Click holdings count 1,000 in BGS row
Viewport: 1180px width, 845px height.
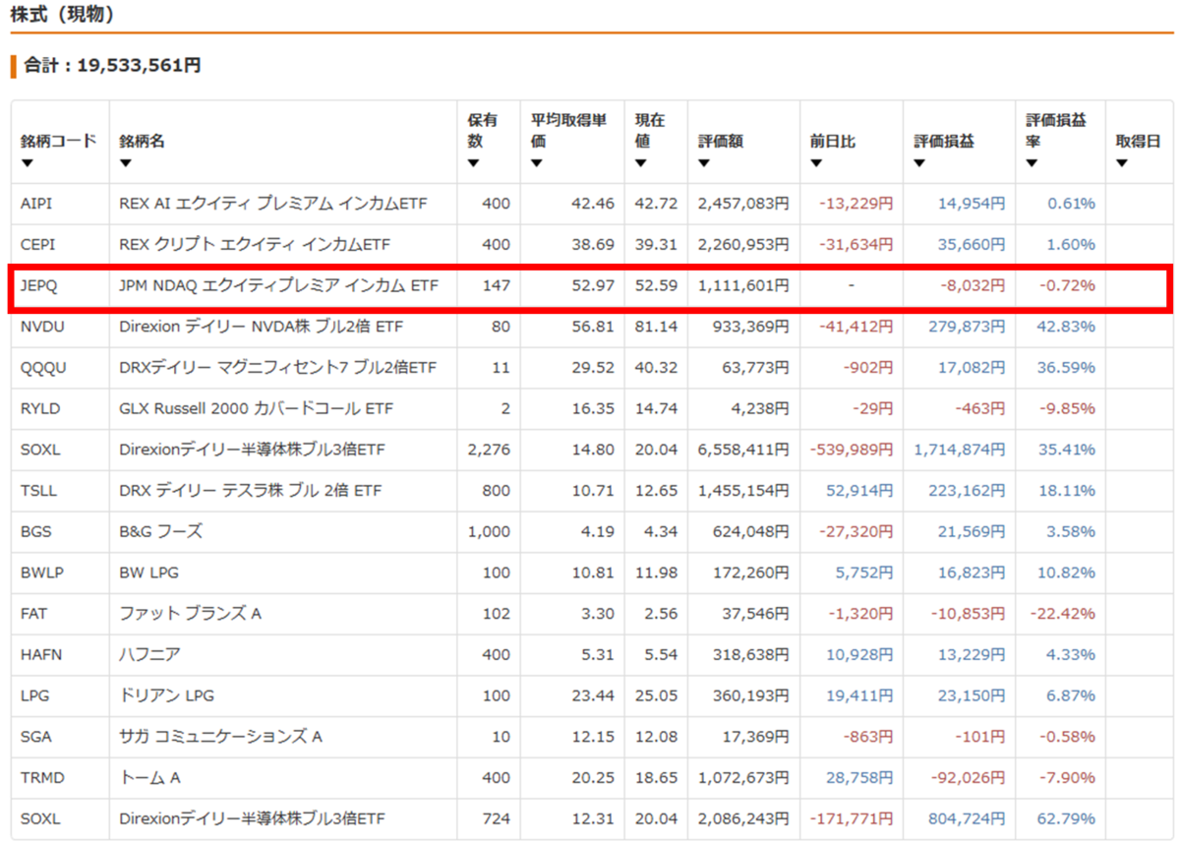[x=490, y=531]
